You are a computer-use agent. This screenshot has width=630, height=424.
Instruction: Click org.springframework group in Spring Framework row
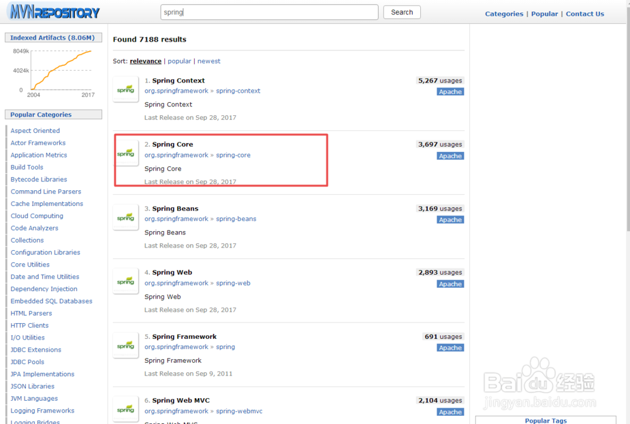pos(176,347)
